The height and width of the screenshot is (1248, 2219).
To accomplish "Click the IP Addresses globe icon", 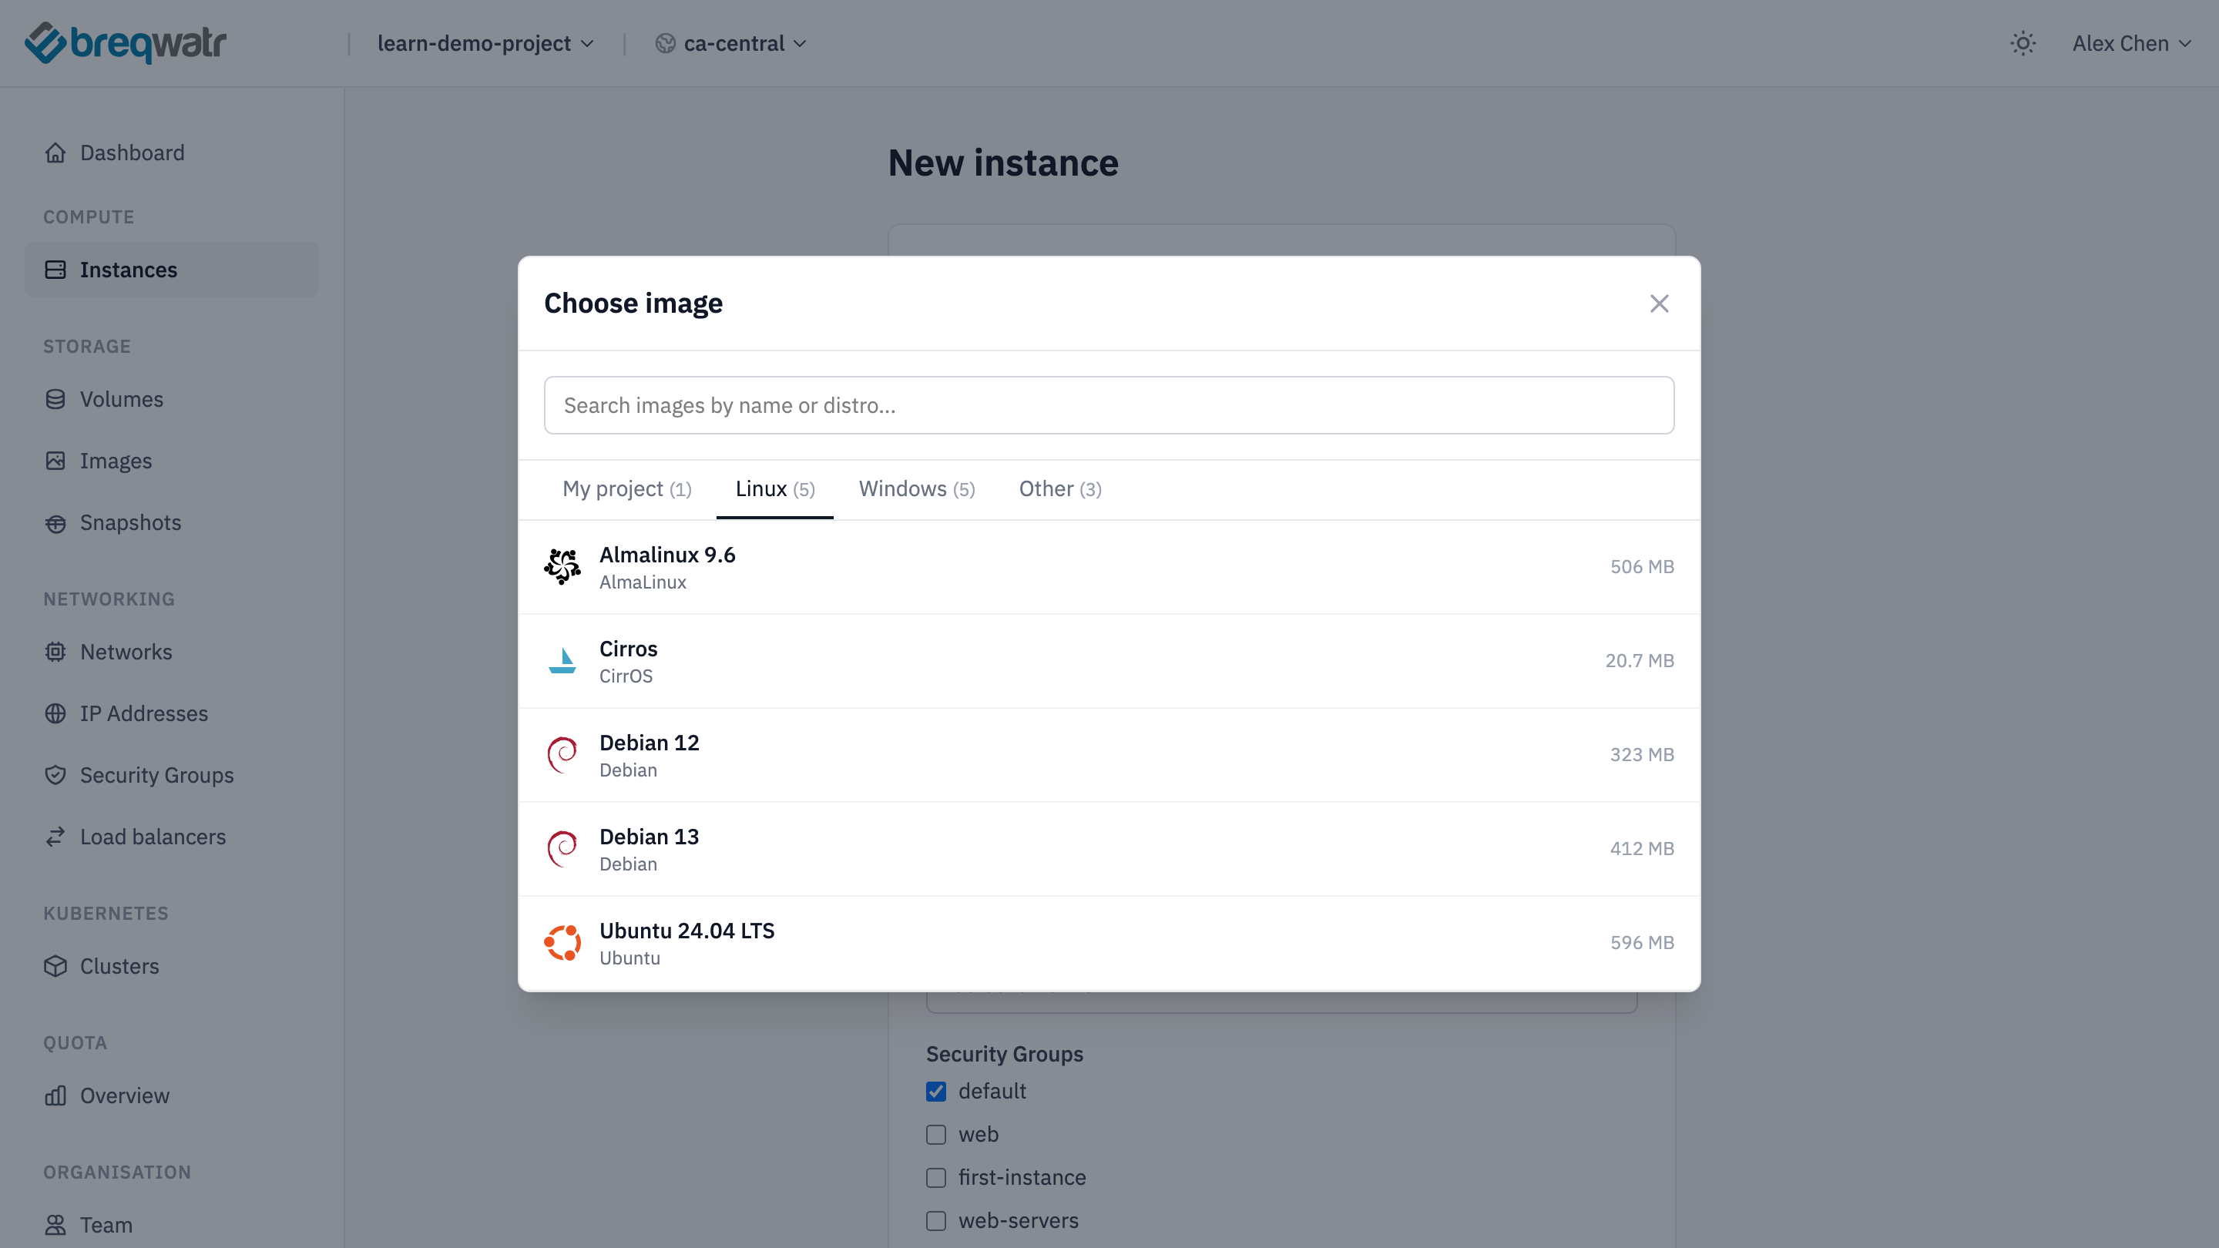I will pyautogui.click(x=55, y=713).
